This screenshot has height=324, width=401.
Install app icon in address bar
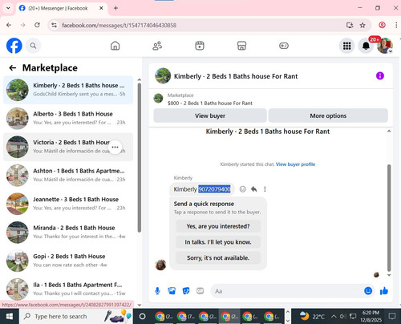[x=350, y=25]
